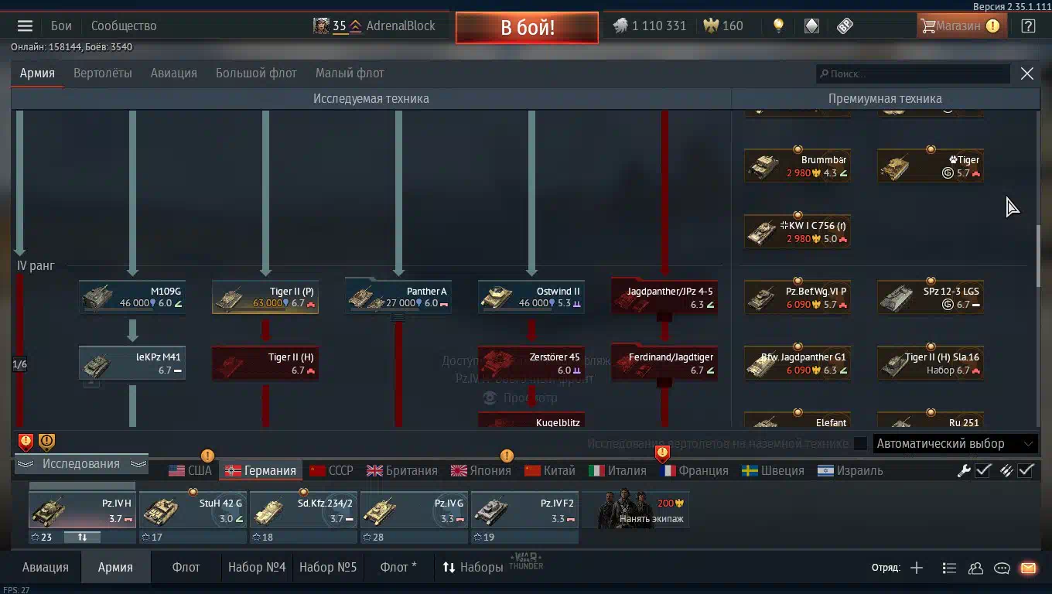Viewport: 1052px width, 594px height.
Task: Switch nation to США
Action: pos(190,470)
